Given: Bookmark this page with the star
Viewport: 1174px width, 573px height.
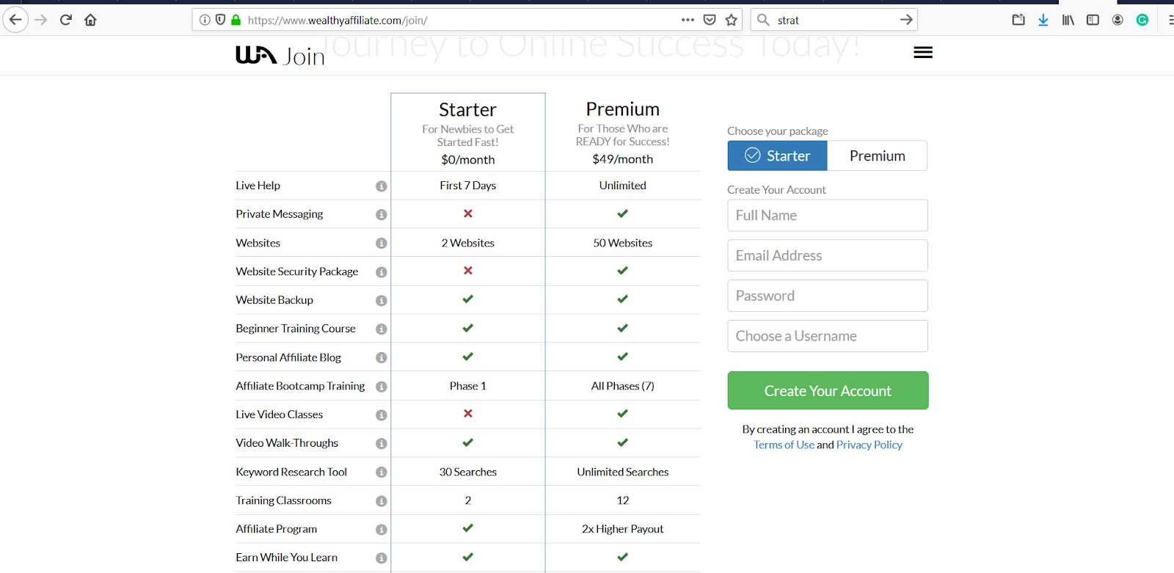Looking at the screenshot, I should [x=731, y=20].
